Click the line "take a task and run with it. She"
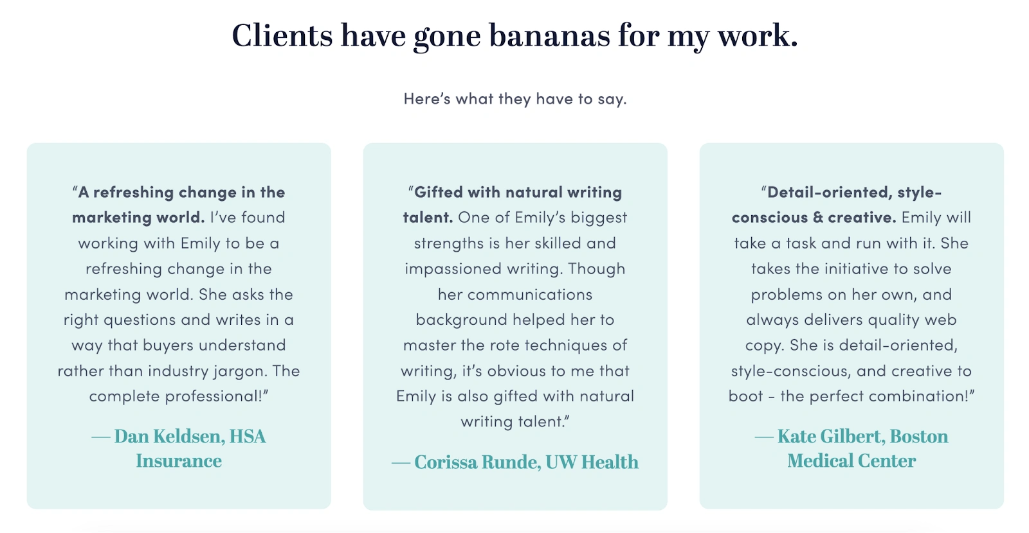1029x533 pixels. click(851, 243)
